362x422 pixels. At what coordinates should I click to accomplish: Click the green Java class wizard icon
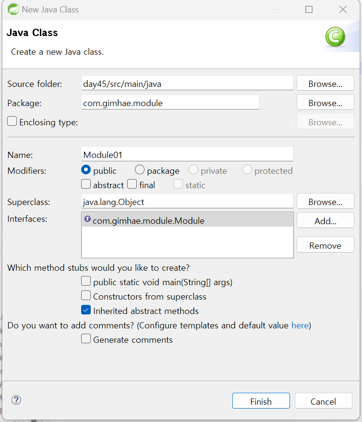335,36
